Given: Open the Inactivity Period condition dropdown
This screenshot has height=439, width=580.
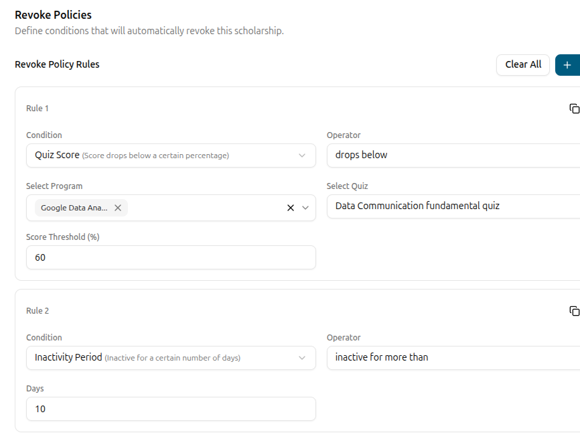Looking at the screenshot, I should (x=171, y=358).
